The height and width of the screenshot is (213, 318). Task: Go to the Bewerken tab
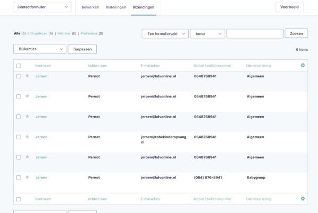(90, 7)
